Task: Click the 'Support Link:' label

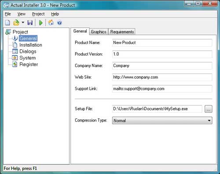Action: pyautogui.click(x=86, y=89)
